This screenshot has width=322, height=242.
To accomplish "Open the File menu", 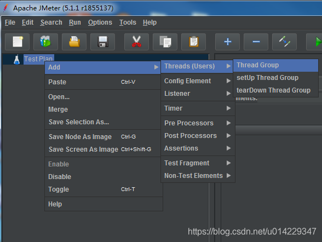I will coord(10,22).
